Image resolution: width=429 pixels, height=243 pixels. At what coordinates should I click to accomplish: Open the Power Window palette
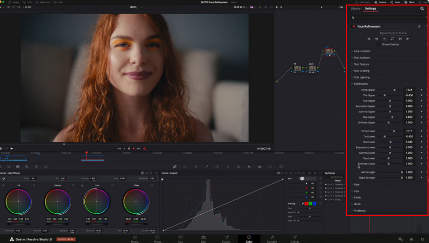(217, 167)
